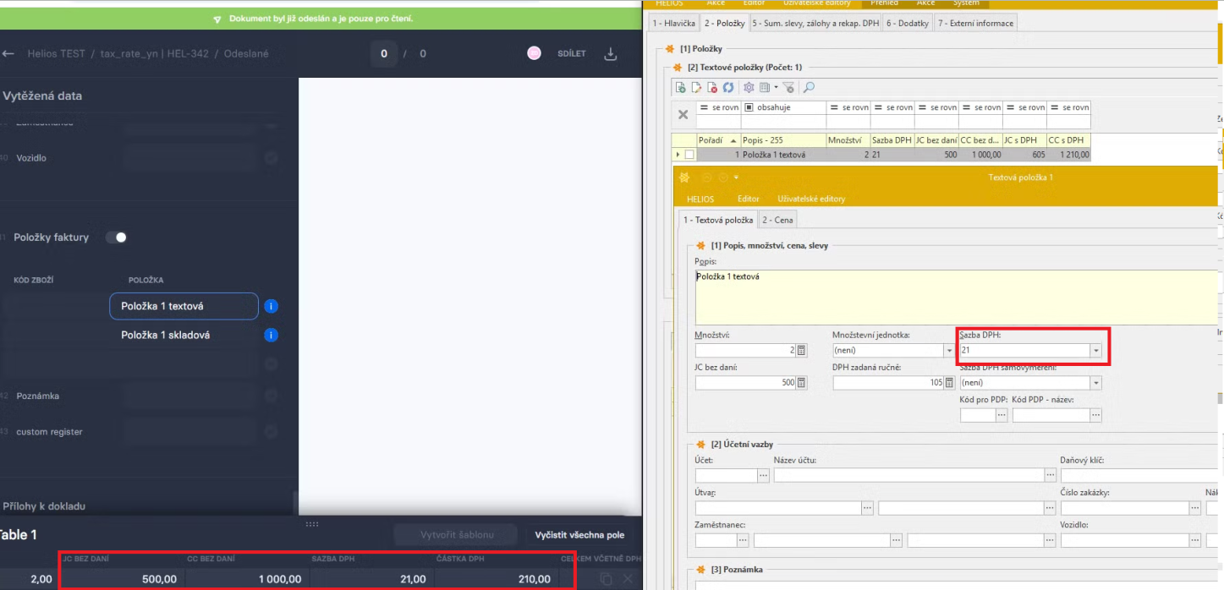The height and width of the screenshot is (590, 1224).
Task: Open the lookup button for Kód pro PDP
Action: pos(1002,415)
